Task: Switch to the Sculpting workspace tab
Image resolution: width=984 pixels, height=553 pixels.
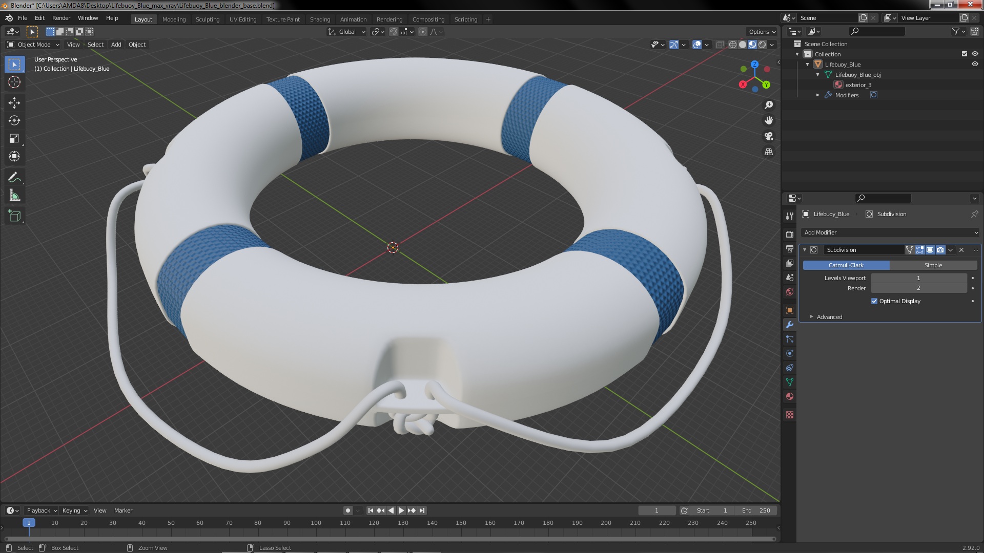Action: (207, 19)
